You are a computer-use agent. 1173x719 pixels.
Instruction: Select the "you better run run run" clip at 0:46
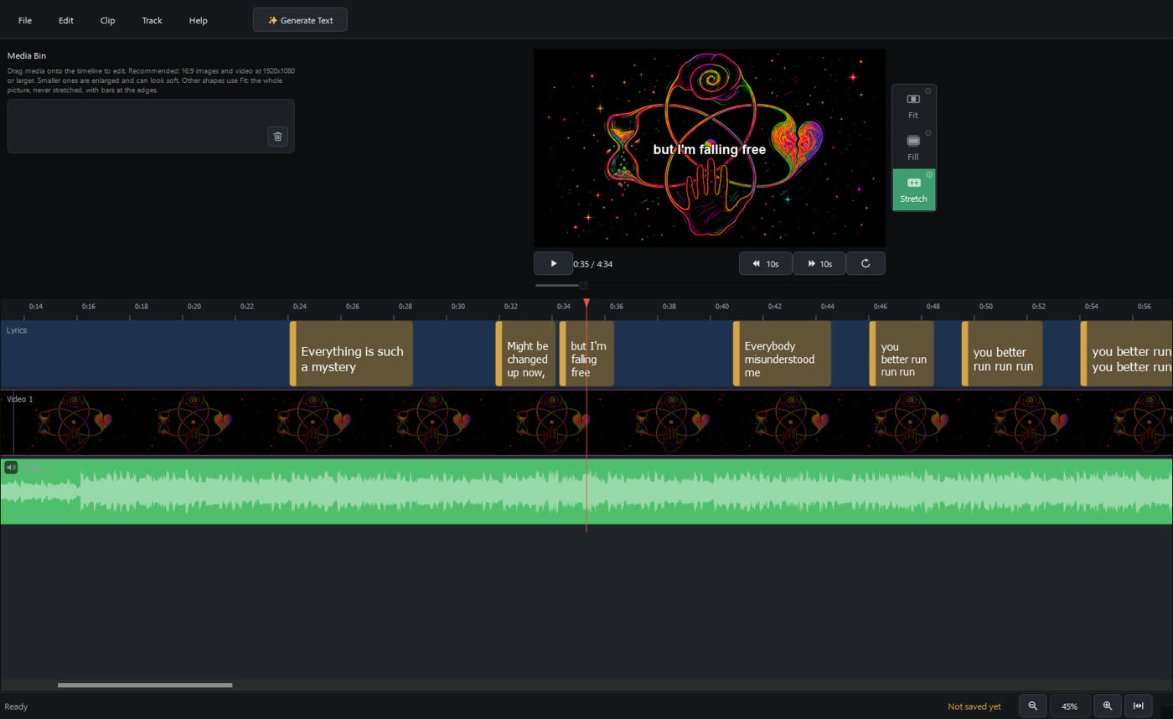(x=902, y=354)
